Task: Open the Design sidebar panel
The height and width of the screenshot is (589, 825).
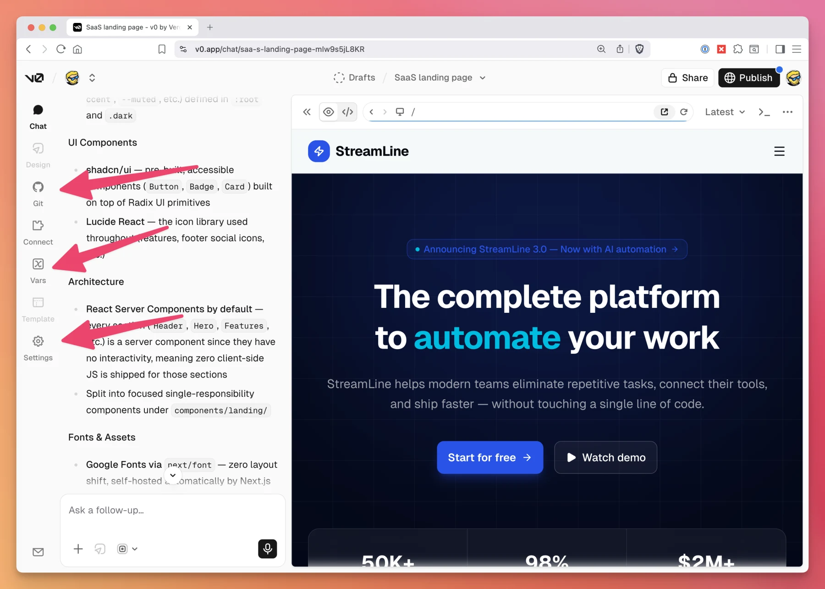Action: pos(38,156)
